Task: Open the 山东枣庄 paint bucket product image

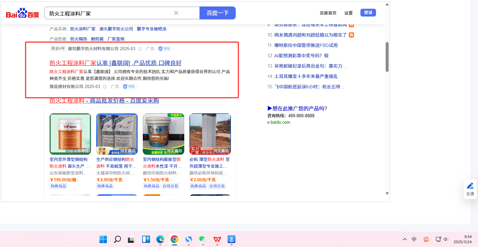Action: click(x=70, y=134)
